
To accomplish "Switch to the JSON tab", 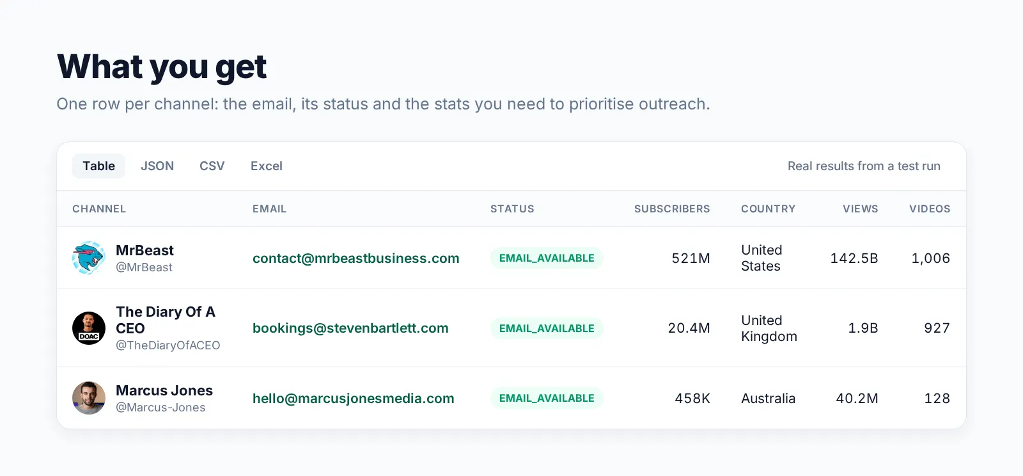I will point(157,166).
